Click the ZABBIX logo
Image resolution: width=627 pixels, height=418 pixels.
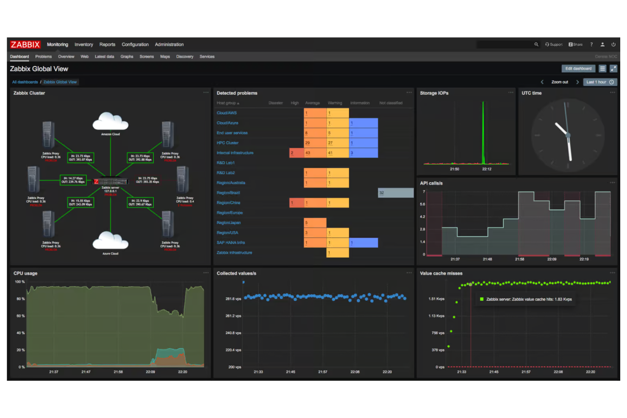25,44
